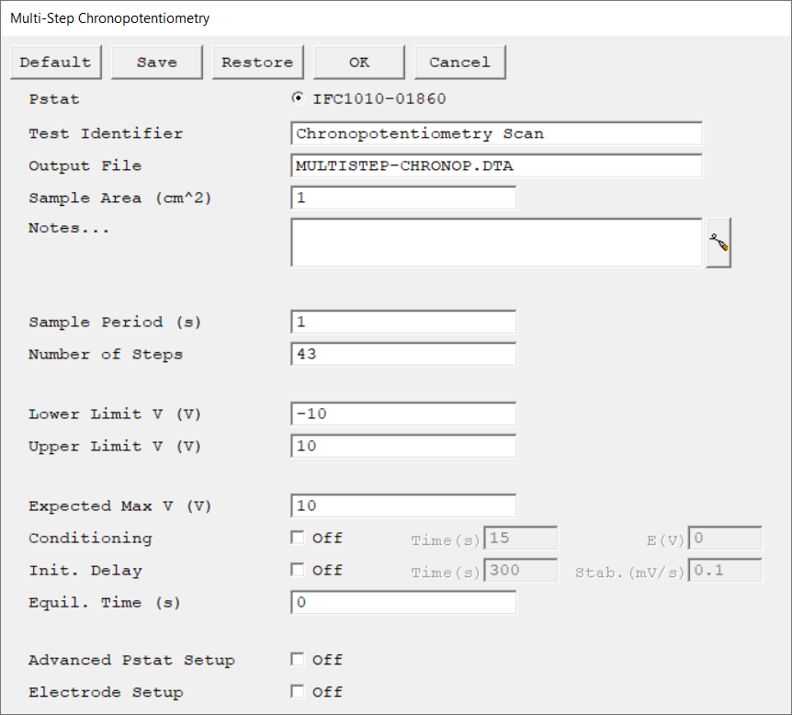792x715 pixels.
Task: Select the Sample Period field
Action: pos(403,322)
